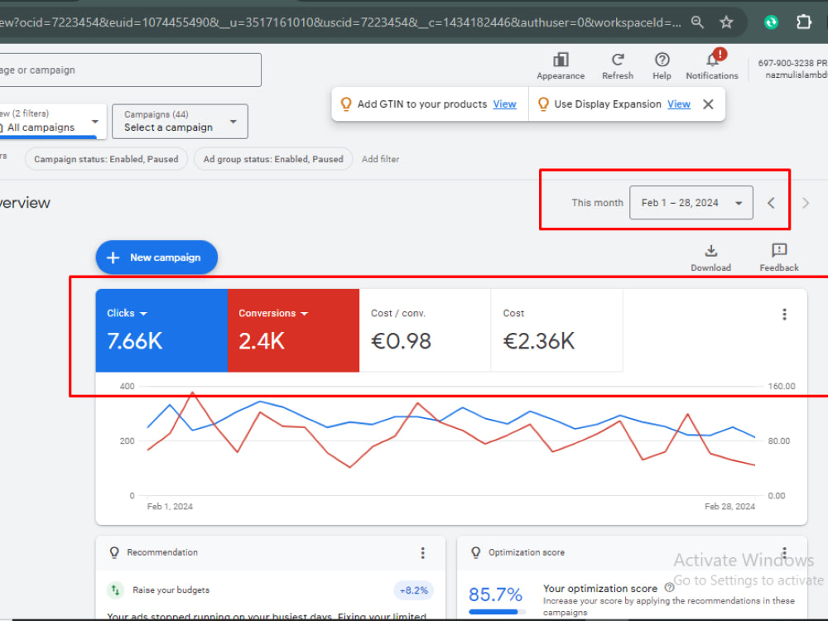828x621 pixels.
Task: Select the Cost / conv. metric tile
Action: pyautogui.click(x=425, y=330)
